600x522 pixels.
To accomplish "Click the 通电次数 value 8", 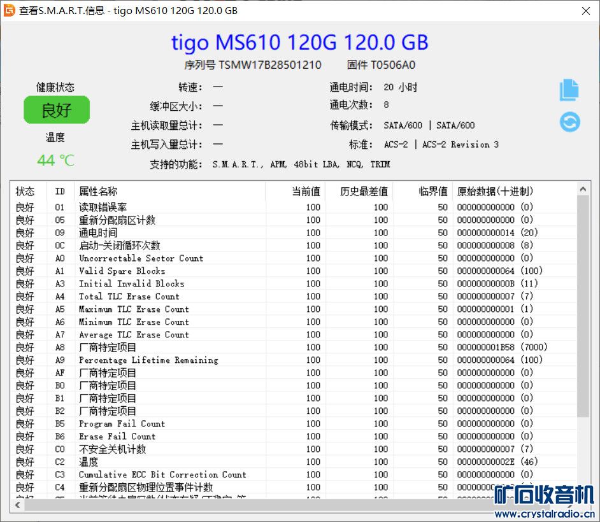I will [386, 105].
